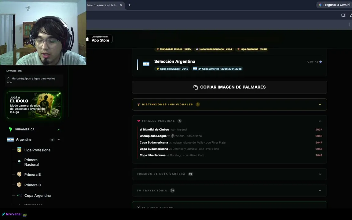Collapse the Finales Perdidas section chevron

coord(320,121)
